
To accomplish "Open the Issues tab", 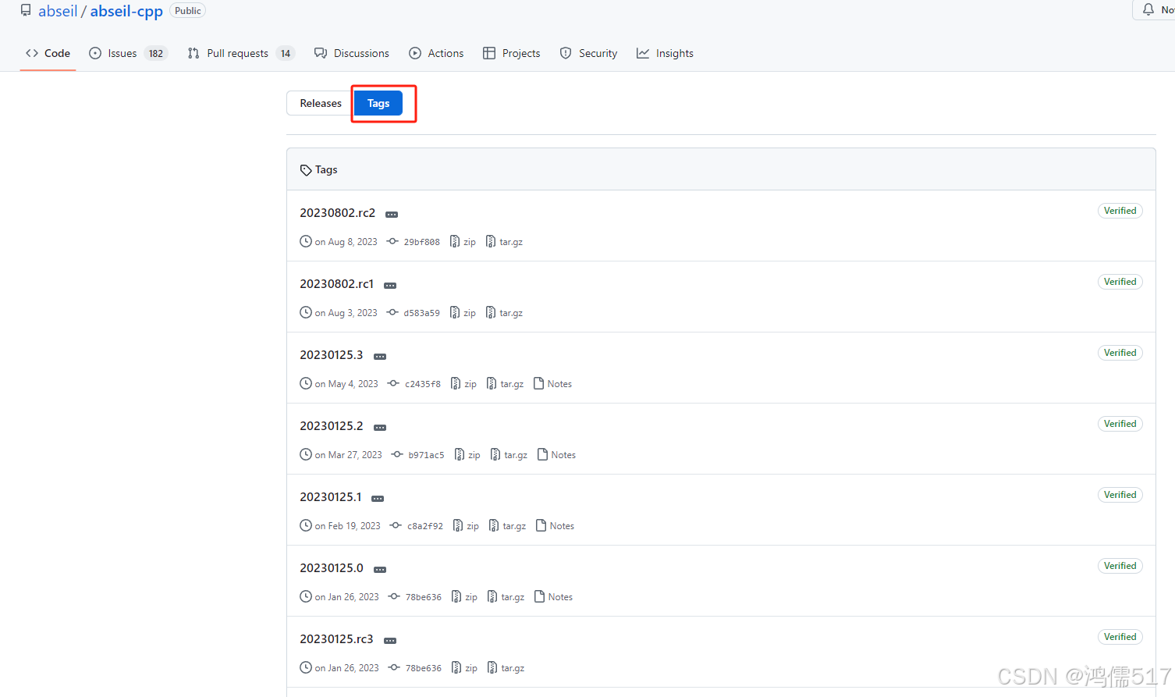I will coord(128,53).
